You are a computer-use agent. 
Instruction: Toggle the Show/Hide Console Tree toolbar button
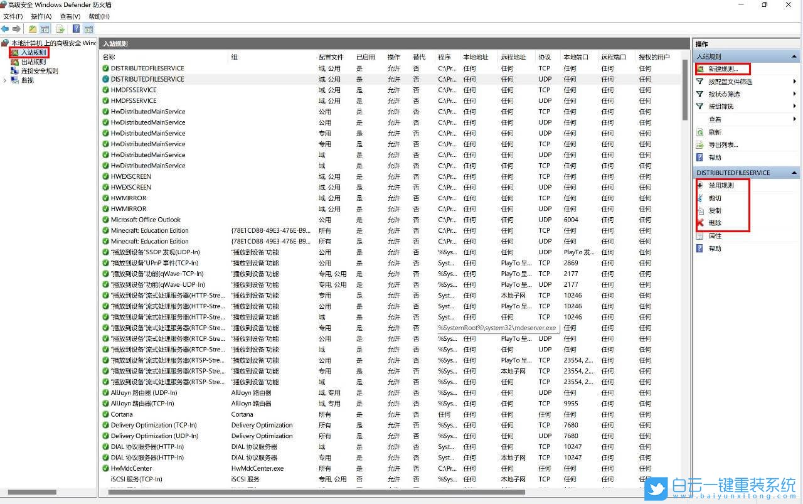point(45,29)
